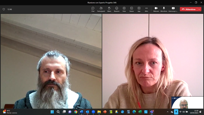This screenshot has width=204, height=115.
Task: Show the Partecipanti list
Action: tap(101, 9)
